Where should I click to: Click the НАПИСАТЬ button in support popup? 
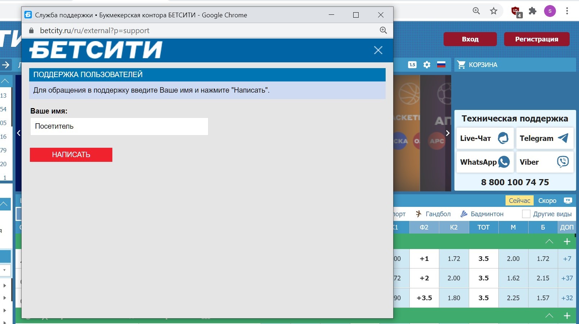click(71, 155)
